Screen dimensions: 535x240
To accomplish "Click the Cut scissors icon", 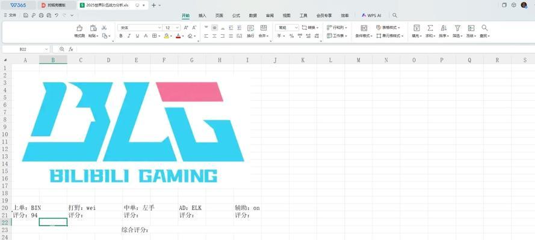I will tap(104, 28).
